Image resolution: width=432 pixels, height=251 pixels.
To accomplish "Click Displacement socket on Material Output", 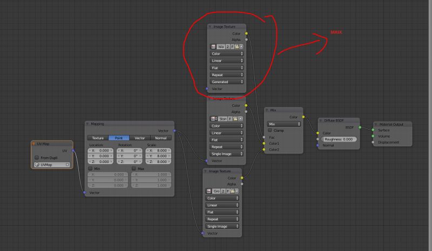I will [x=373, y=142].
